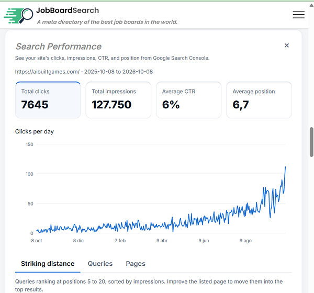Click the 127.750 impressions value
Screen dimensions: 314x293
(111, 105)
